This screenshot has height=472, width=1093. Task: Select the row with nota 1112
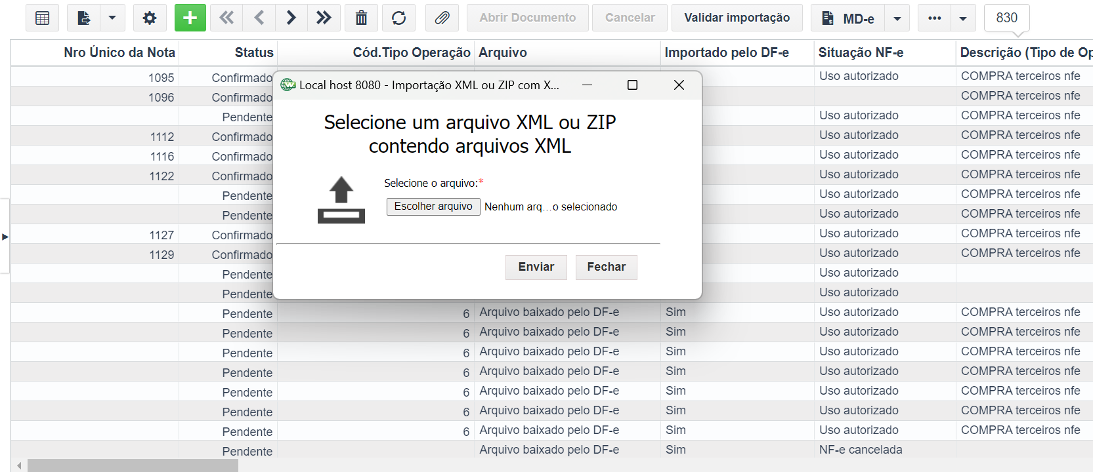coord(551,136)
